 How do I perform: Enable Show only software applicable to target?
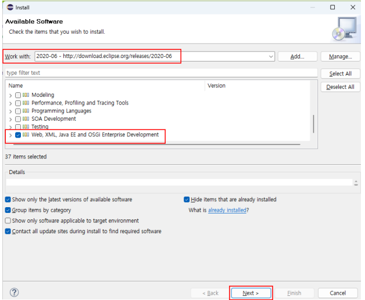point(8,221)
